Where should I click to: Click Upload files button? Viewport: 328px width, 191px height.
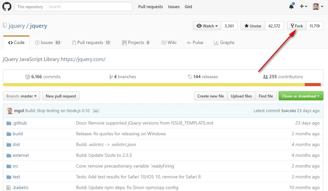click(x=241, y=96)
